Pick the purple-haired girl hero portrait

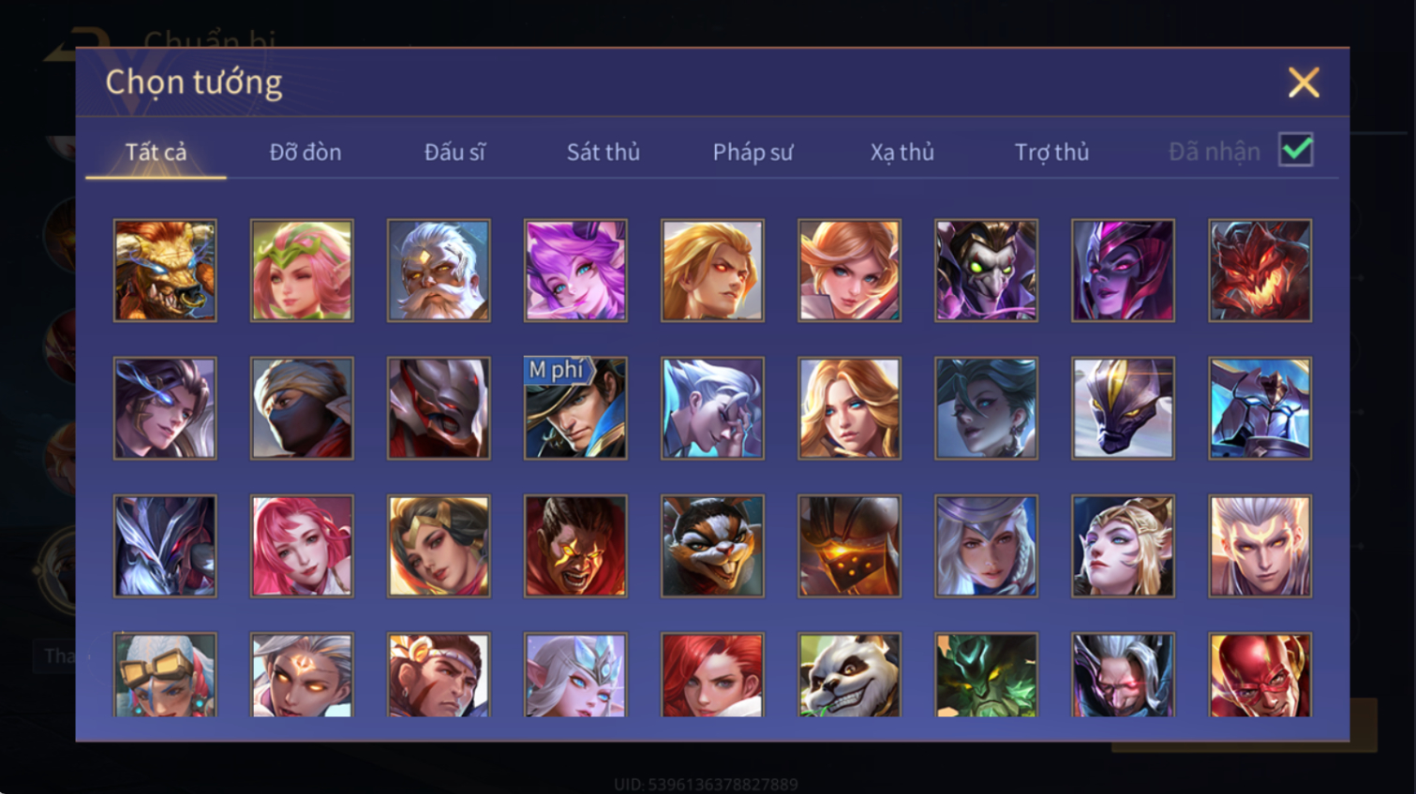click(x=575, y=271)
